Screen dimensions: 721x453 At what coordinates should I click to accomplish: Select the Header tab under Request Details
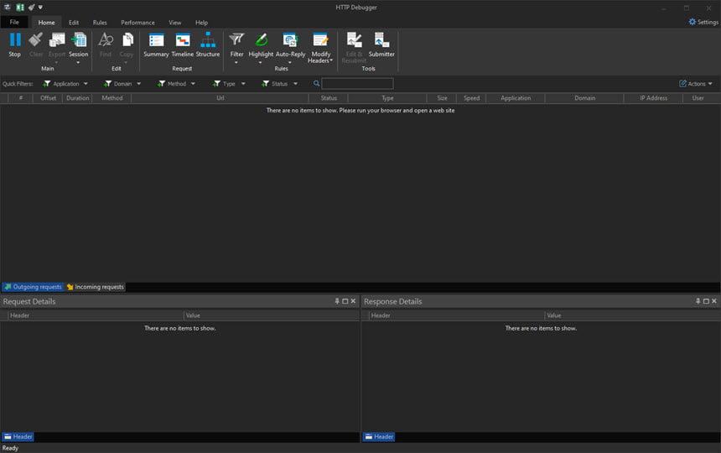[18, 436]
